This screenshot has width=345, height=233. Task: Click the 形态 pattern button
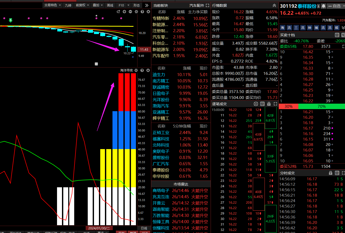[136, 5]
